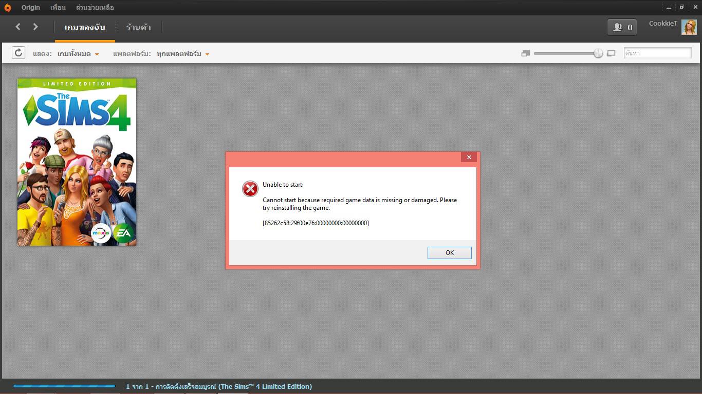Click the CookkieT username

point(663,24)
